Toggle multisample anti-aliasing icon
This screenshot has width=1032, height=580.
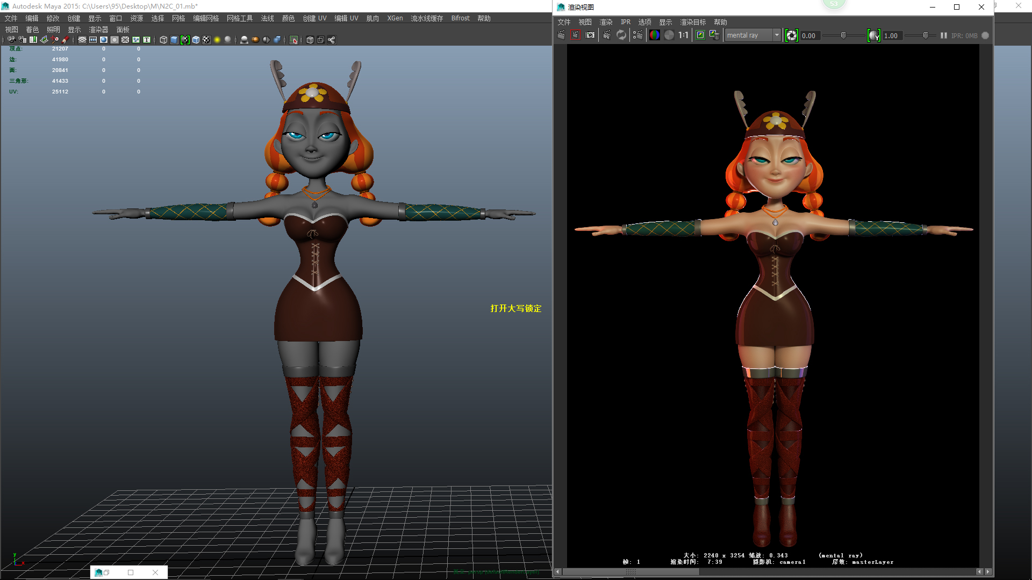pyautogui.click(x=266, y=40)
